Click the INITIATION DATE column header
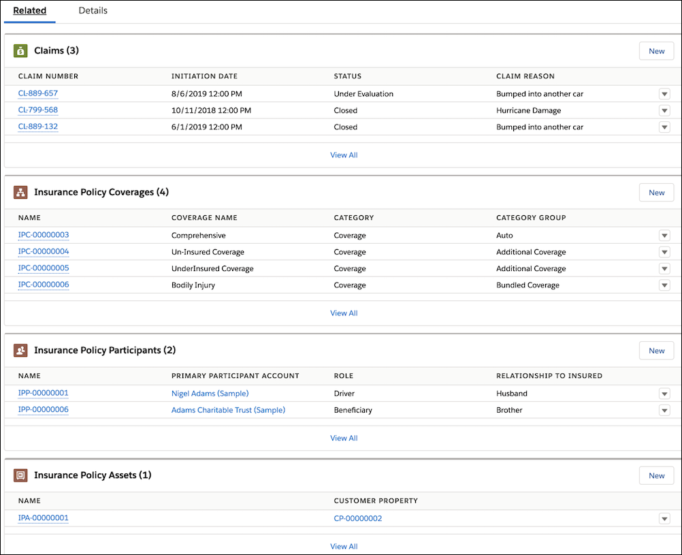 click(x=204, y=76)
